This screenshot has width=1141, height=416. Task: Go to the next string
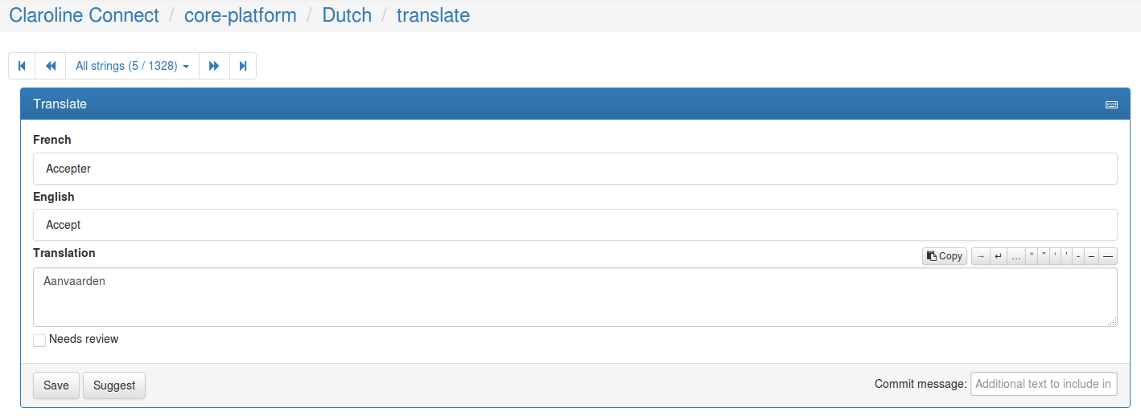pyautogui.click(x=214, y=66)
